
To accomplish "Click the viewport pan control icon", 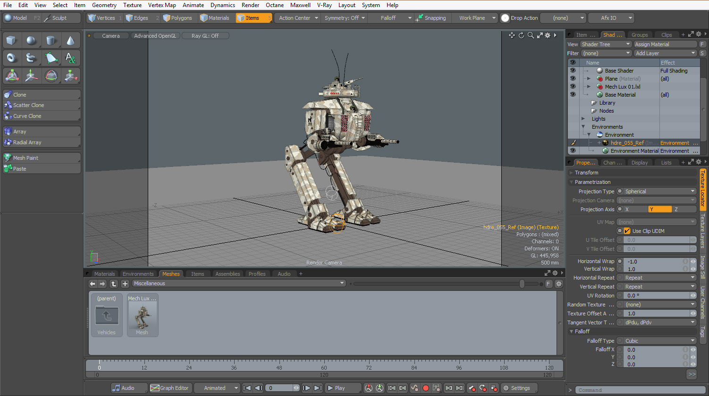I will click(x=512, y=35).
